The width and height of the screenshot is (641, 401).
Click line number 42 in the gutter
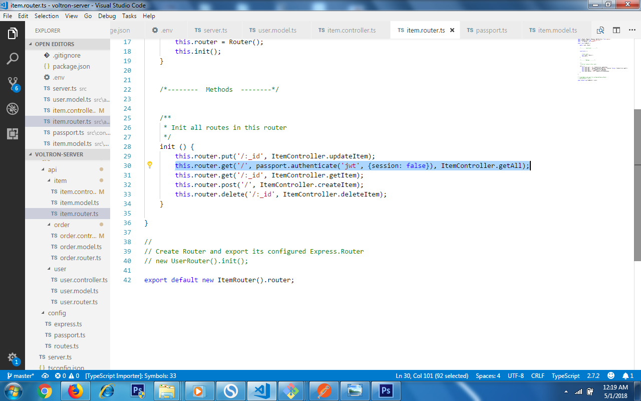click(x=127, y=280)
